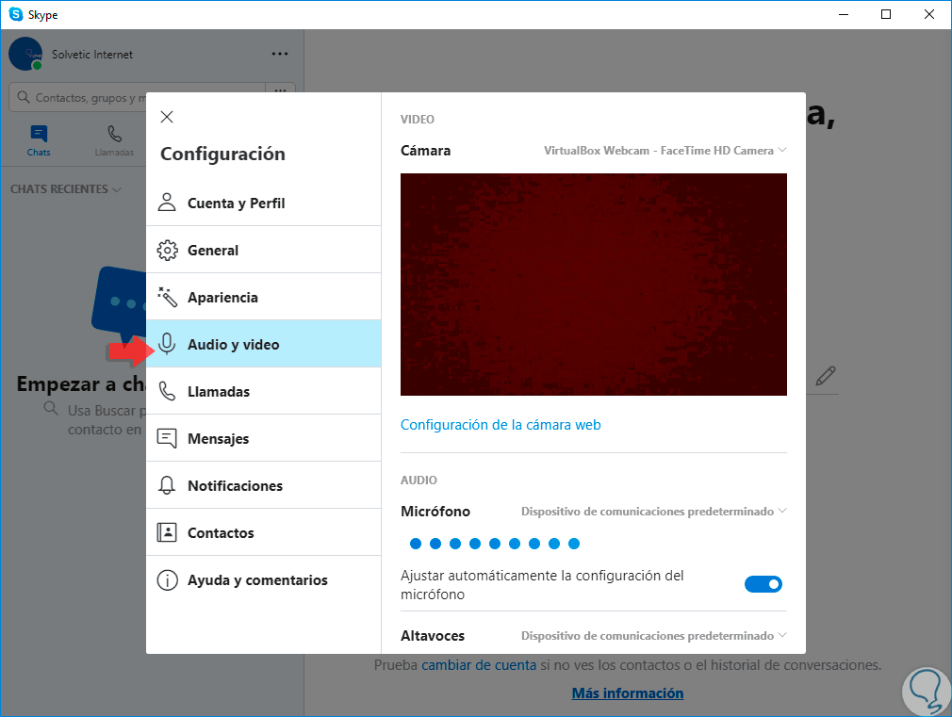Select Audio y video settings
This screenshot has width=952, height=717.
click(264, 344)
